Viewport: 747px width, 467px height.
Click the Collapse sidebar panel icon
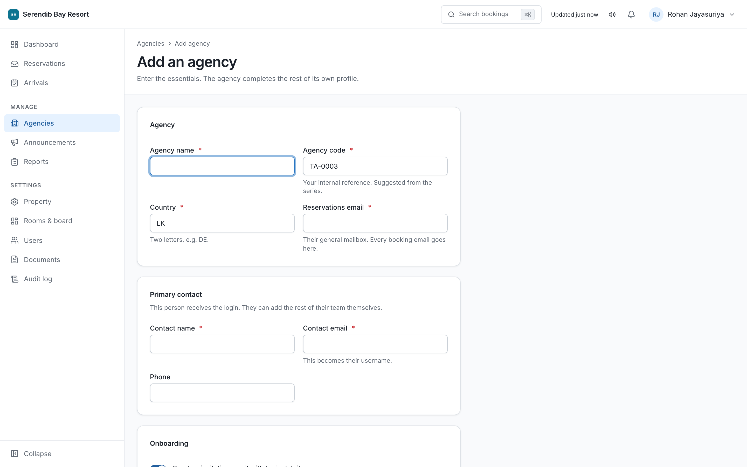pos(15,454)
